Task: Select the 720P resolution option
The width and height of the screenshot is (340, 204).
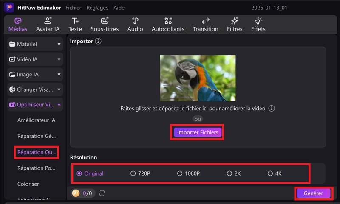Action: (140, 173)
